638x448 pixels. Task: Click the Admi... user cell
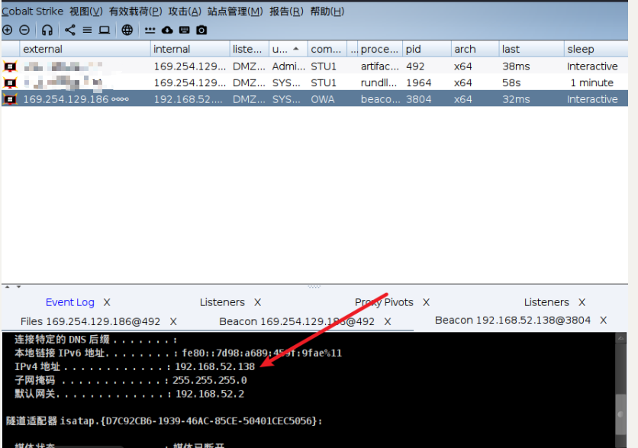tap(288, 66)
